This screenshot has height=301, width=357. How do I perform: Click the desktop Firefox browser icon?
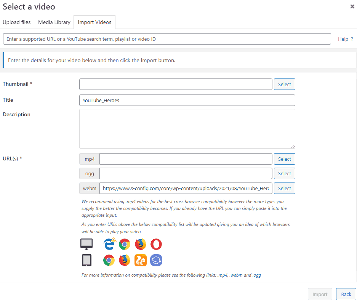tap(141, 244)
